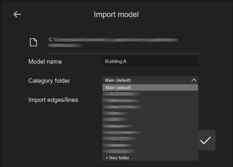Select the fifth blurred folder in the list
Image resolution: width=233 pixels, height=167 pixels.
pos(114,120)
